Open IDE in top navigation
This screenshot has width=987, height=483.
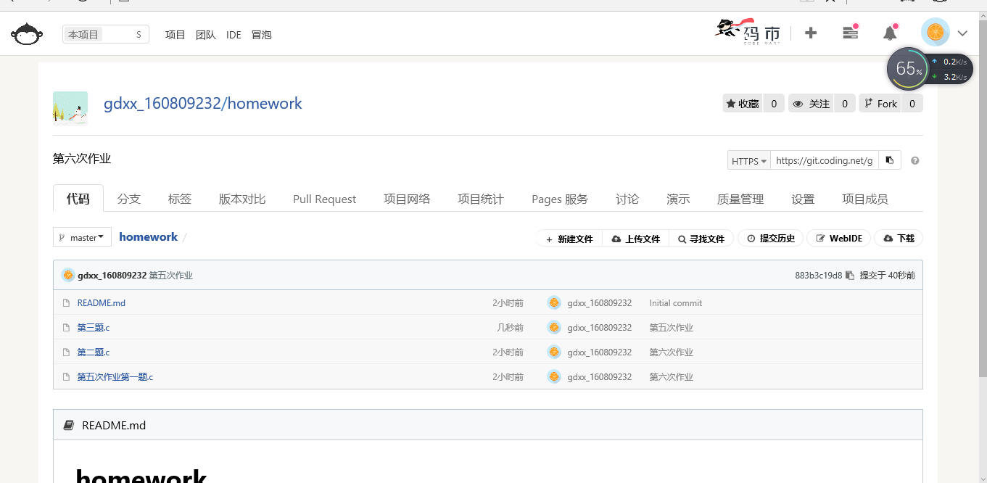pos(234,34)
